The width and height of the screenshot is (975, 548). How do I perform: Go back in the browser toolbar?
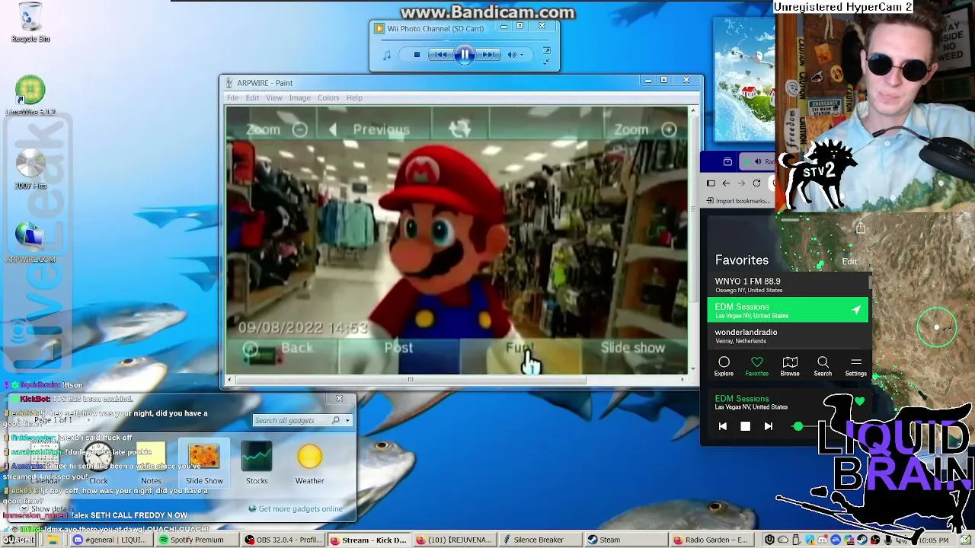click(x=726, y=183)
